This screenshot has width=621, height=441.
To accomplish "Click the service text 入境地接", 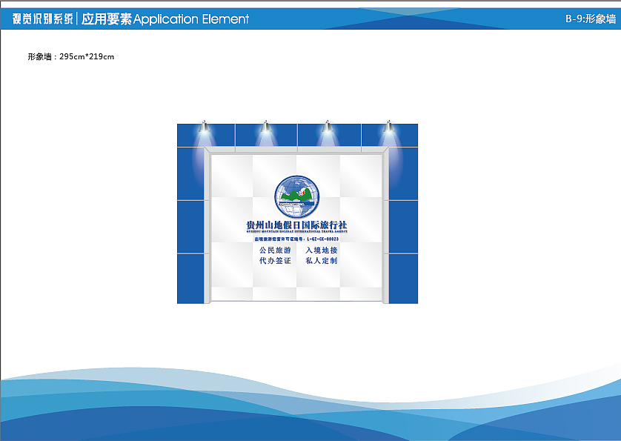I will pyautogui.click(x=321, y=250).
